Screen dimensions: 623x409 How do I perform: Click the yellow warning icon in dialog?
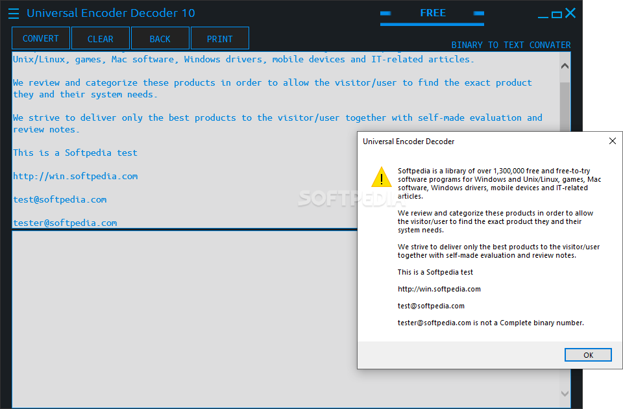tap(382, 177)
